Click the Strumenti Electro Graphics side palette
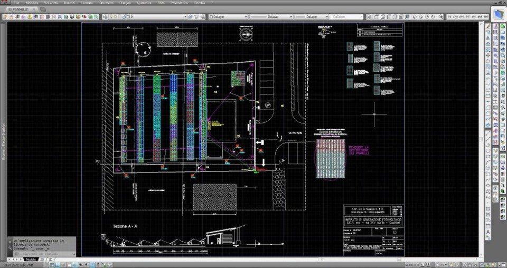 click(x=4, y=141)
